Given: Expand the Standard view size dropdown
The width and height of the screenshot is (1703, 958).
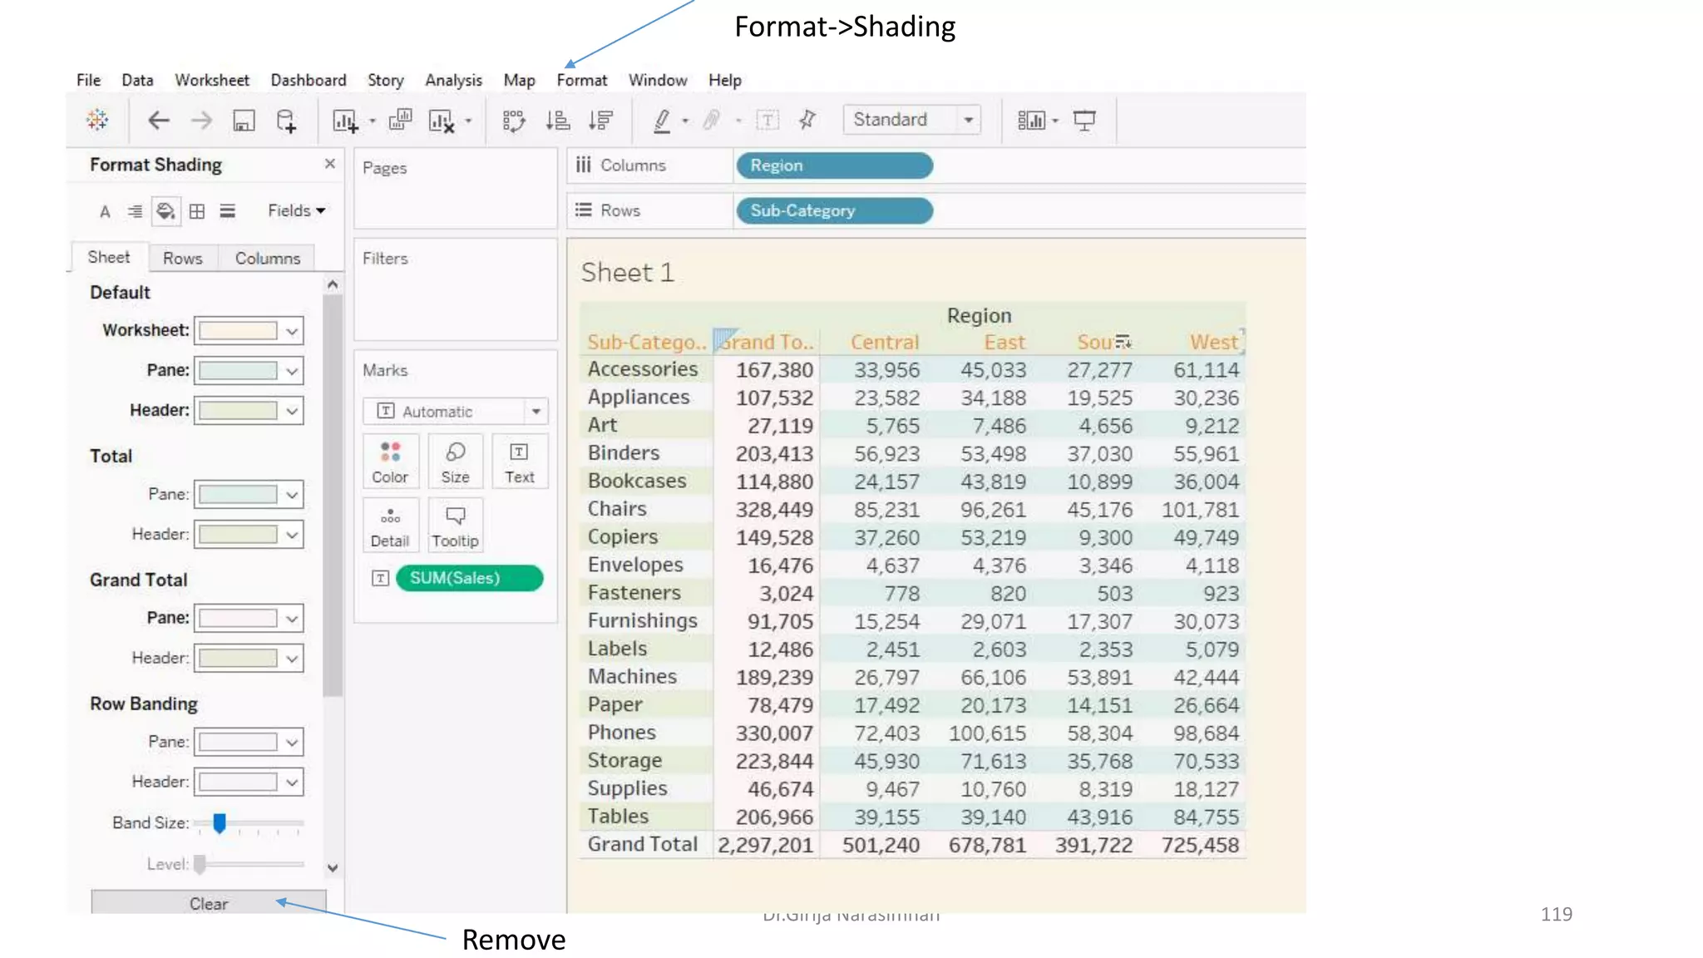Looking at the screenshot, I should pos(968,120).
